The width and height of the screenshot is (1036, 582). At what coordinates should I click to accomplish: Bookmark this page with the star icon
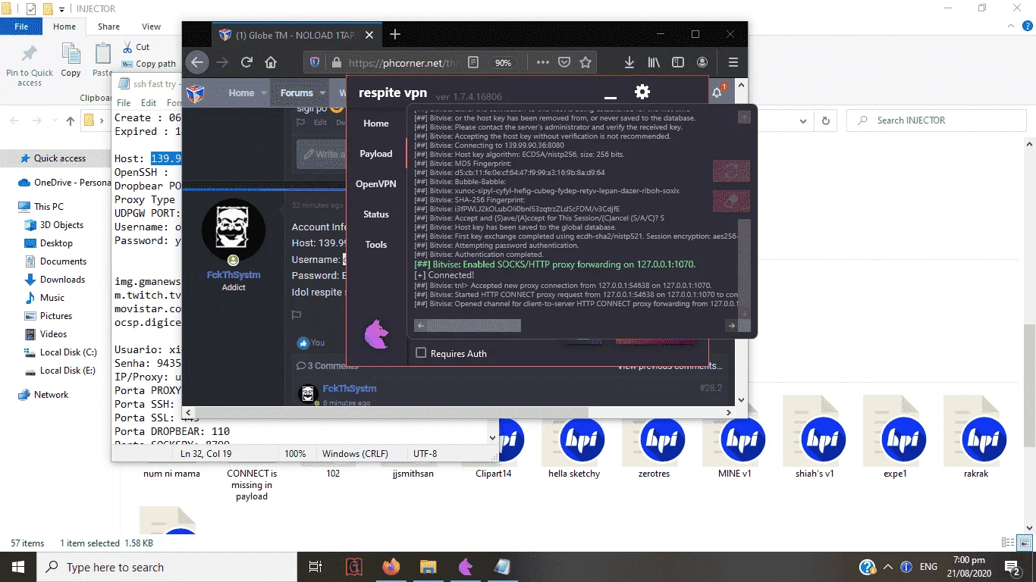click(585, 63)
